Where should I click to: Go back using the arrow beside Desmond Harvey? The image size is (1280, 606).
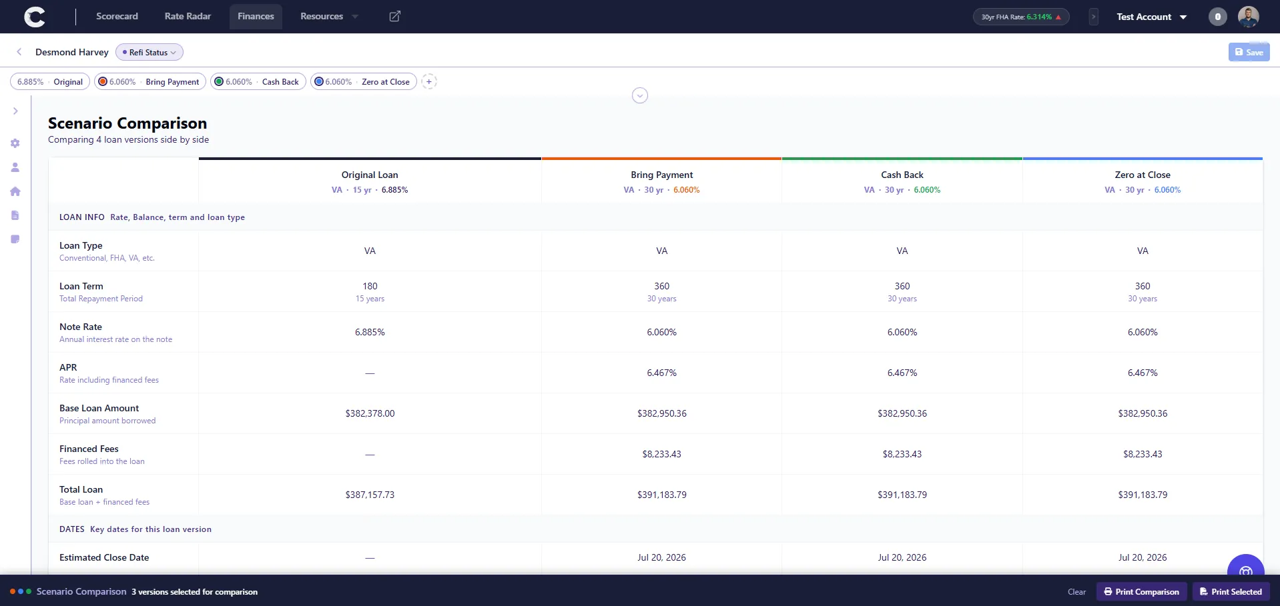coord(19,52)
